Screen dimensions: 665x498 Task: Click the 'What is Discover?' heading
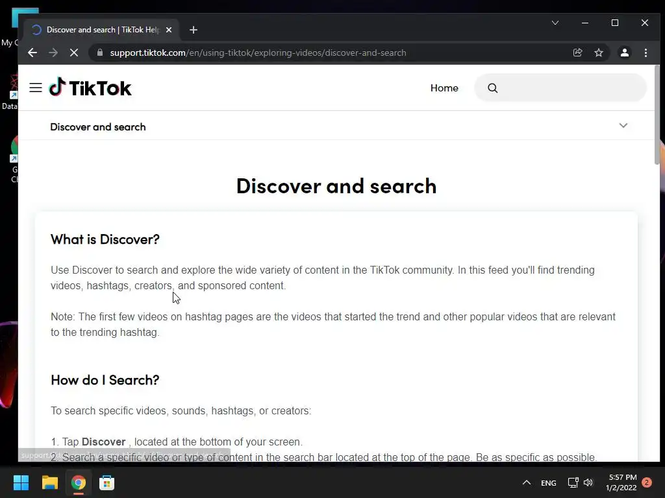pos(105,239)
